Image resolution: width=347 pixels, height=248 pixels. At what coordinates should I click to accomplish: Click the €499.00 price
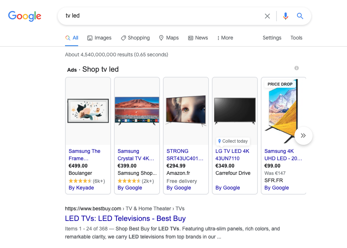click(x=78, y=166)
